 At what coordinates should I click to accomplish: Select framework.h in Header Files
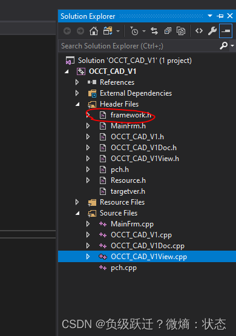point(131,115)
